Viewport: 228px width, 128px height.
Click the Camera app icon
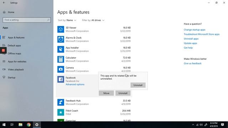tap(61, 69)
